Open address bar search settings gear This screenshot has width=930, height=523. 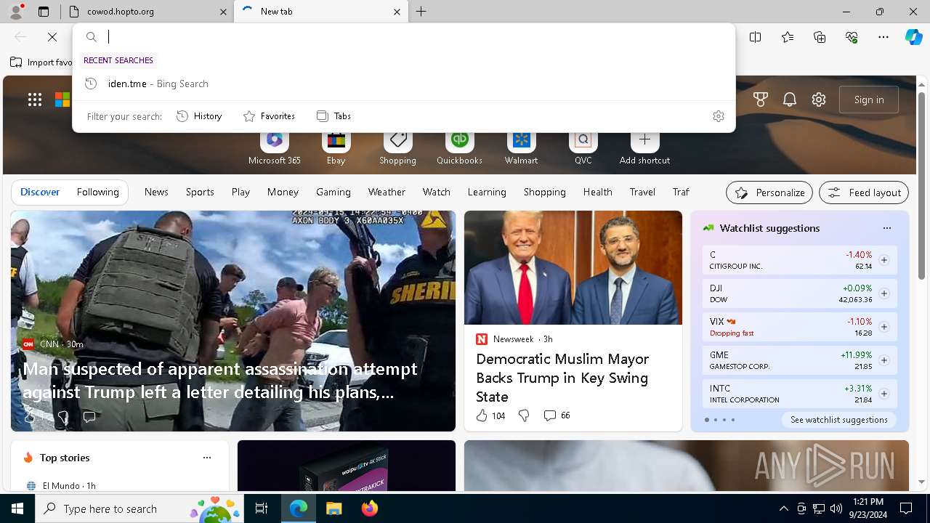pos(719,116)
